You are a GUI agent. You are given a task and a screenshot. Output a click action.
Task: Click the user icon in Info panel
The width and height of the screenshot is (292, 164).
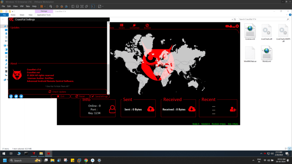click(x=112, y=109)
